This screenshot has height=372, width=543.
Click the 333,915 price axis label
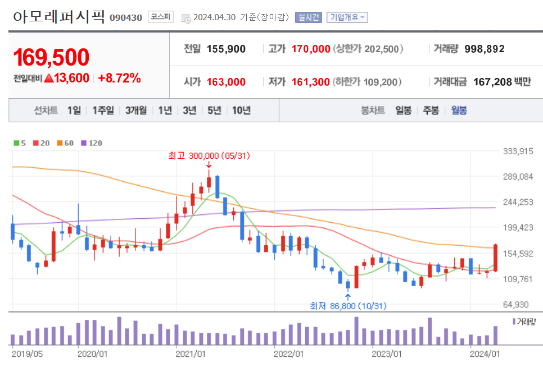pyautogui.click(x=518, y=151)
